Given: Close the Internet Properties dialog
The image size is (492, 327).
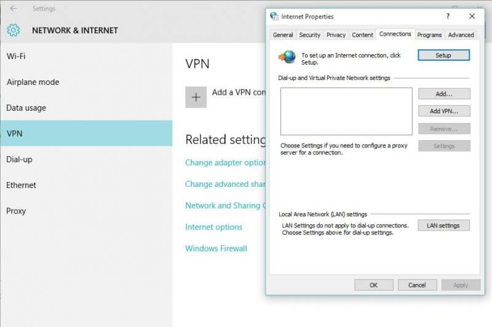Looking at the screenshot, I should 472,17.
